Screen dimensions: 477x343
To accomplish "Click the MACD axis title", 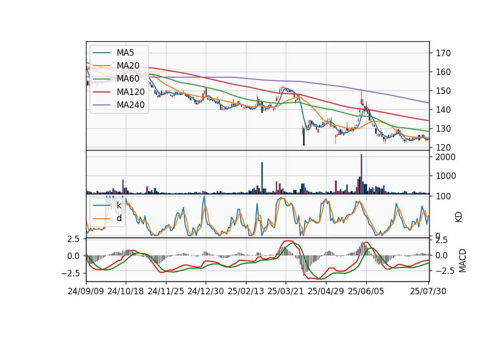I will click(463, 260).
